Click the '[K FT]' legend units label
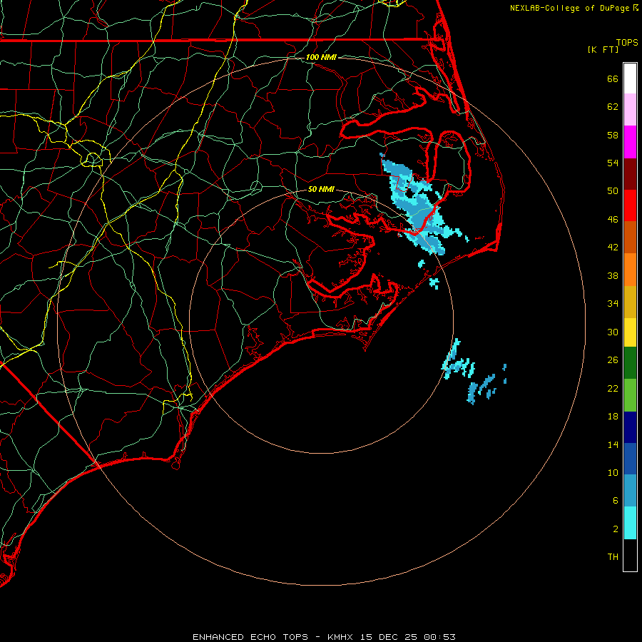 point(603,49)
